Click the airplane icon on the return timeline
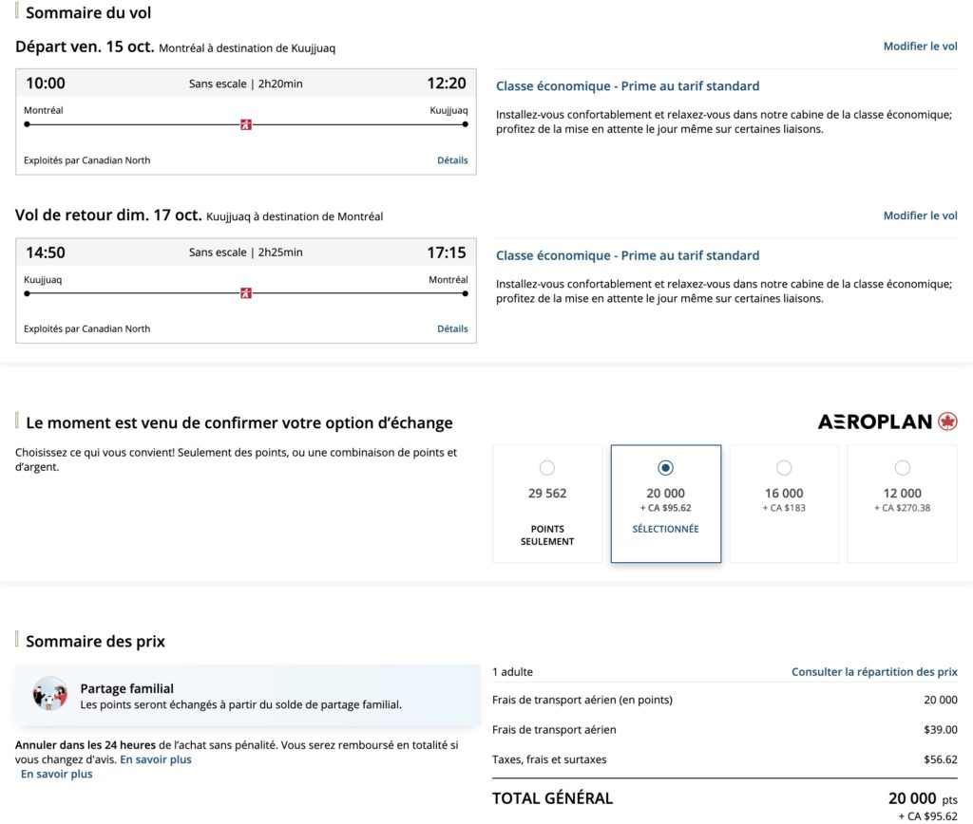Viewport: 973px width, 824px height. click(245, 293)
